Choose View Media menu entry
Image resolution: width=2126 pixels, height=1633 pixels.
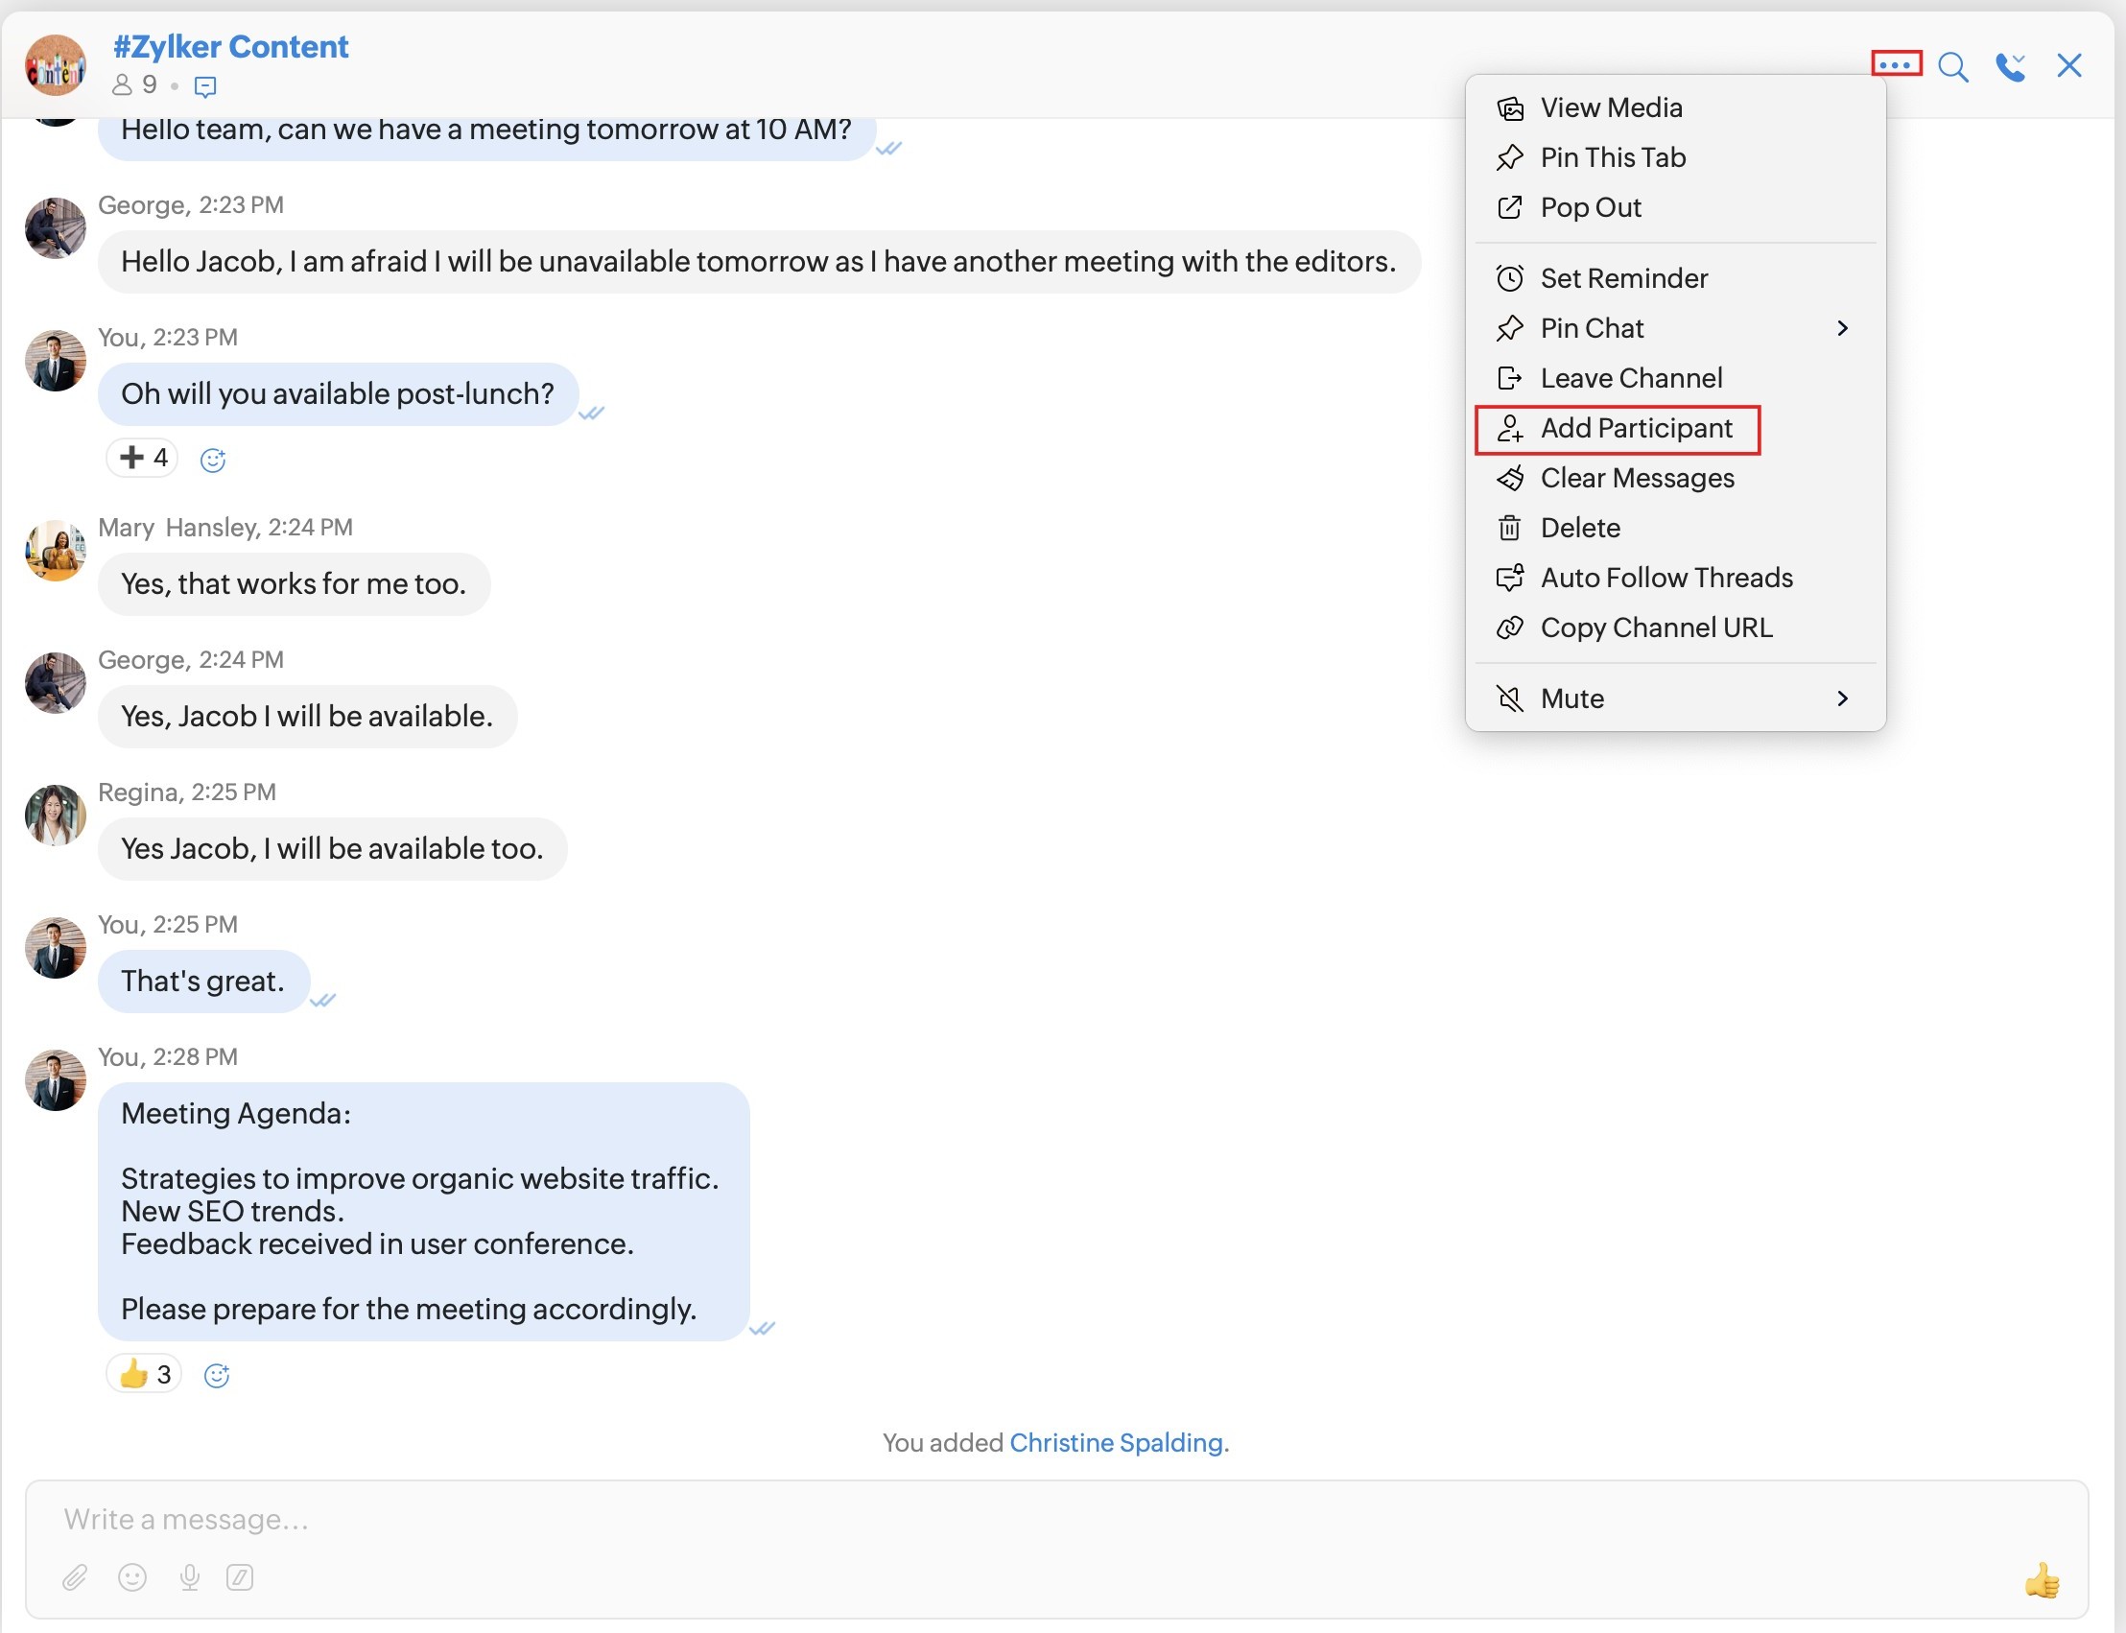tap(1611, 107)
